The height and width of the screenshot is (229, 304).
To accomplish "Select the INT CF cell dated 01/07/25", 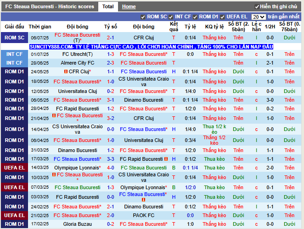I will tap(15, 54).
